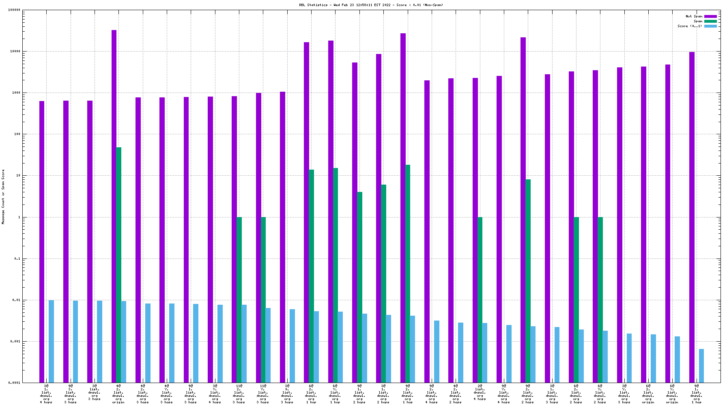Click the 0.0001 y-axis tick label
Viewport: 727px width, 409px height.
[14, 383]
